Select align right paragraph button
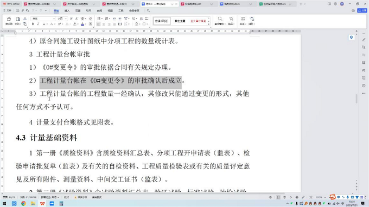Image resolution: width=369 pixels, height=207 pixels. click(x=109, y=24)
